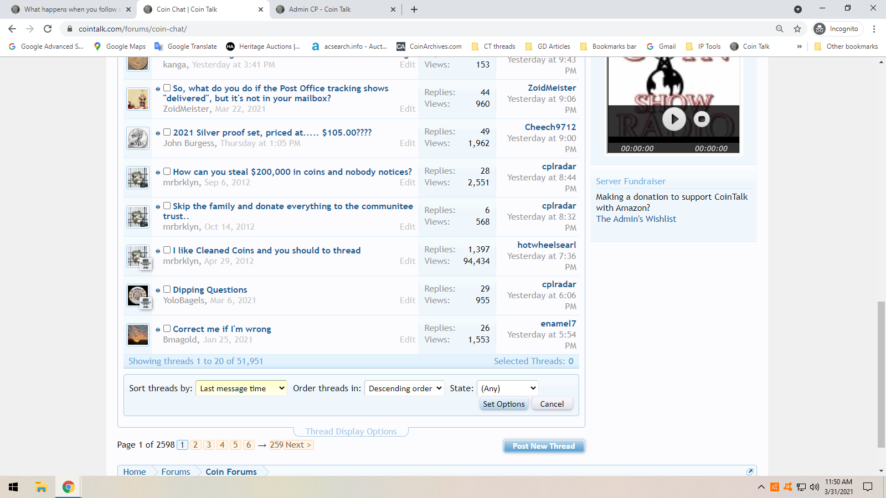886x498 pixels.
Task: Select the Skip the family thread checkbox
Action: (x=167, y=206)
